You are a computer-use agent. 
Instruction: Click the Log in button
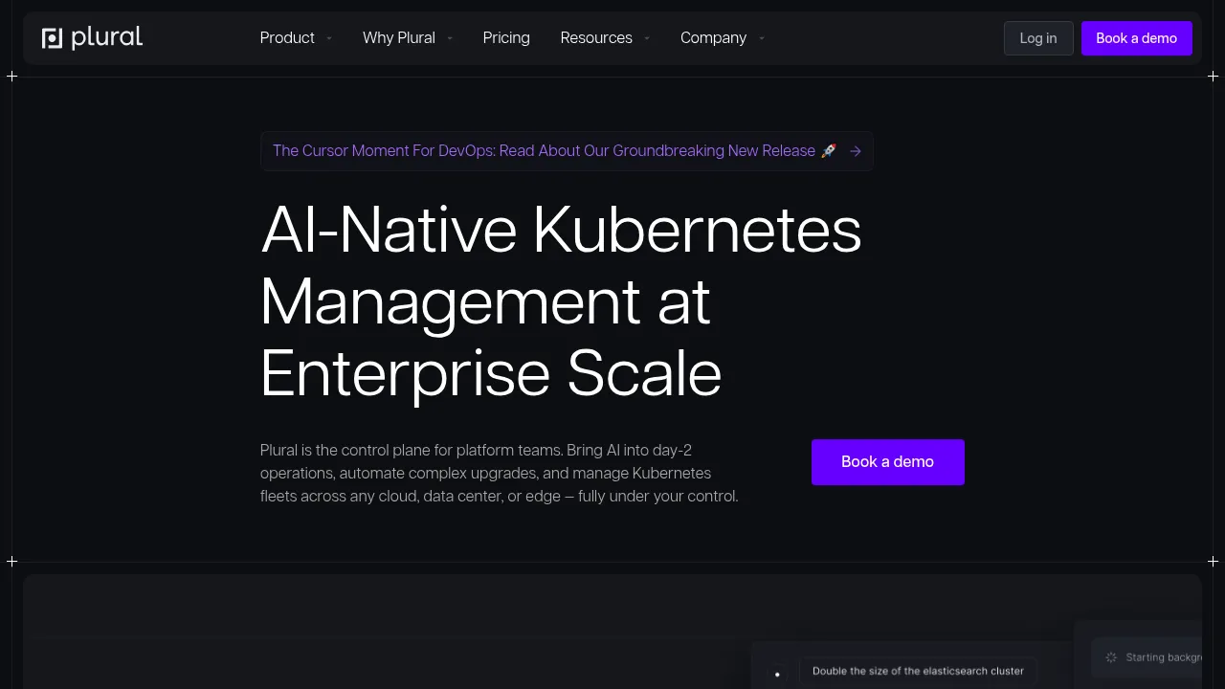pos(1038,38)
